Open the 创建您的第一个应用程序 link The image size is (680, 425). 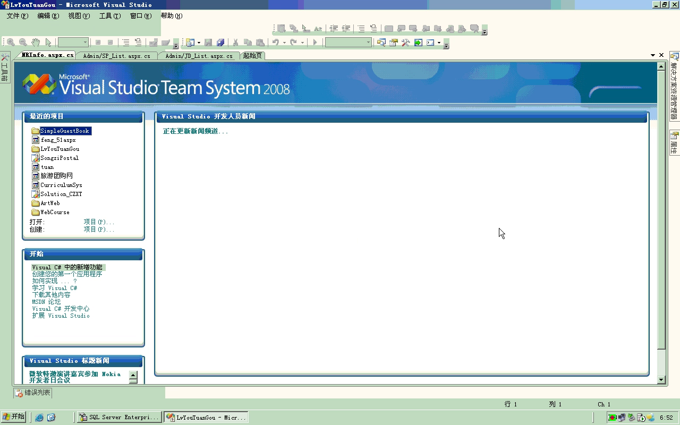(67, 274)
